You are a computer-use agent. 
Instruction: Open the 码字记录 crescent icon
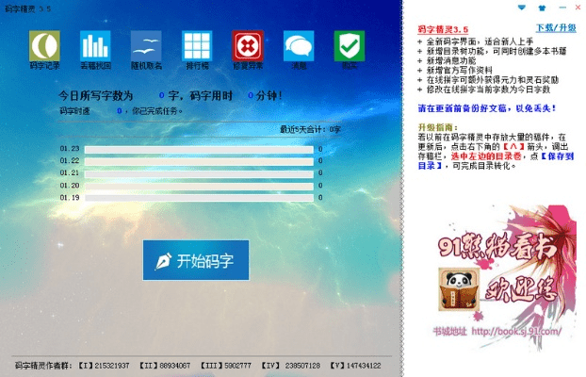click(x=44, y=46)
